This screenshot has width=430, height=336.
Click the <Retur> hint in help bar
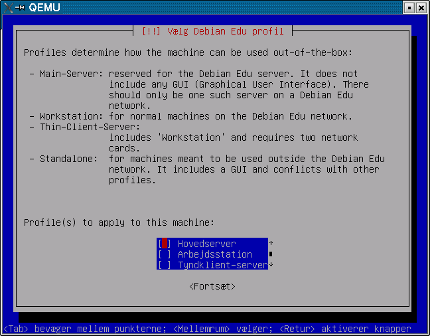297,329
